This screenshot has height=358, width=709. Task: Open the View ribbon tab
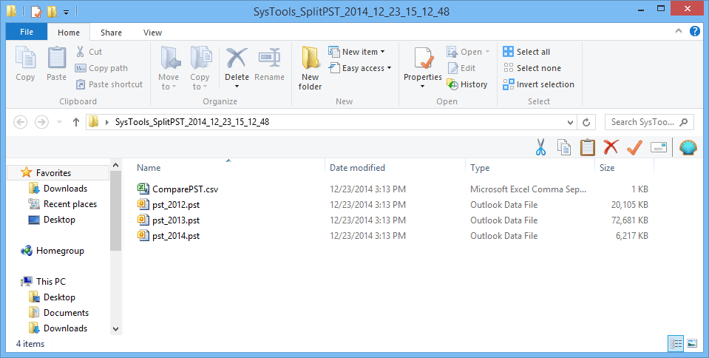point(152,33)
